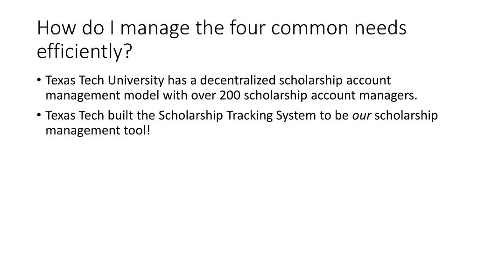This screenshot has width=478, height=268.
Task: Click 'management tool!' in the second bullet
Action: (98, 131)
